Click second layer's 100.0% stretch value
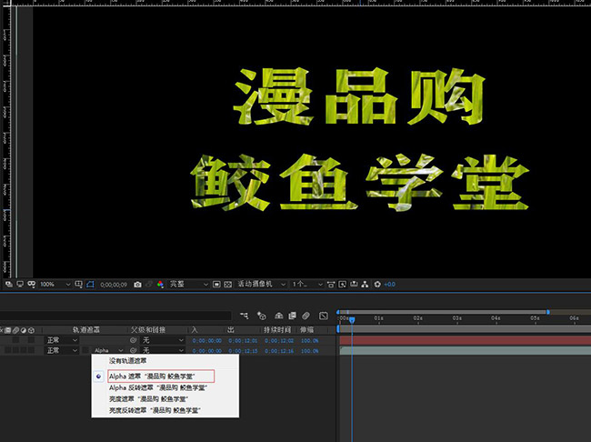This screenshot has width=591, height=442. [x=310, y=351]
